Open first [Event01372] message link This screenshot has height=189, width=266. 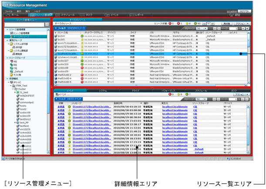point(92,107)
